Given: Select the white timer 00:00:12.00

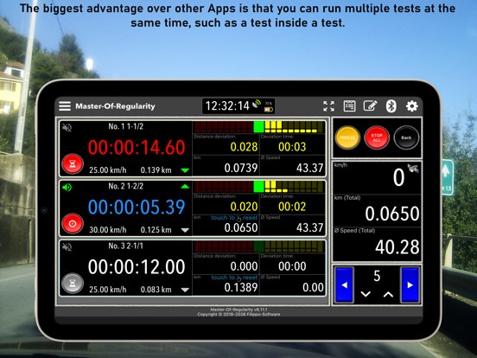Looking at the screenshot, I should tap(137, 267).
